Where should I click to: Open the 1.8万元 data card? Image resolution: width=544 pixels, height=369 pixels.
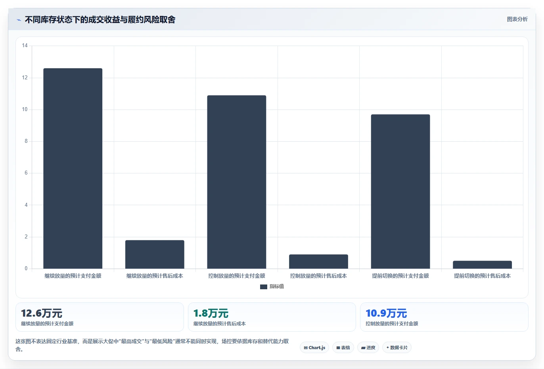272,317
